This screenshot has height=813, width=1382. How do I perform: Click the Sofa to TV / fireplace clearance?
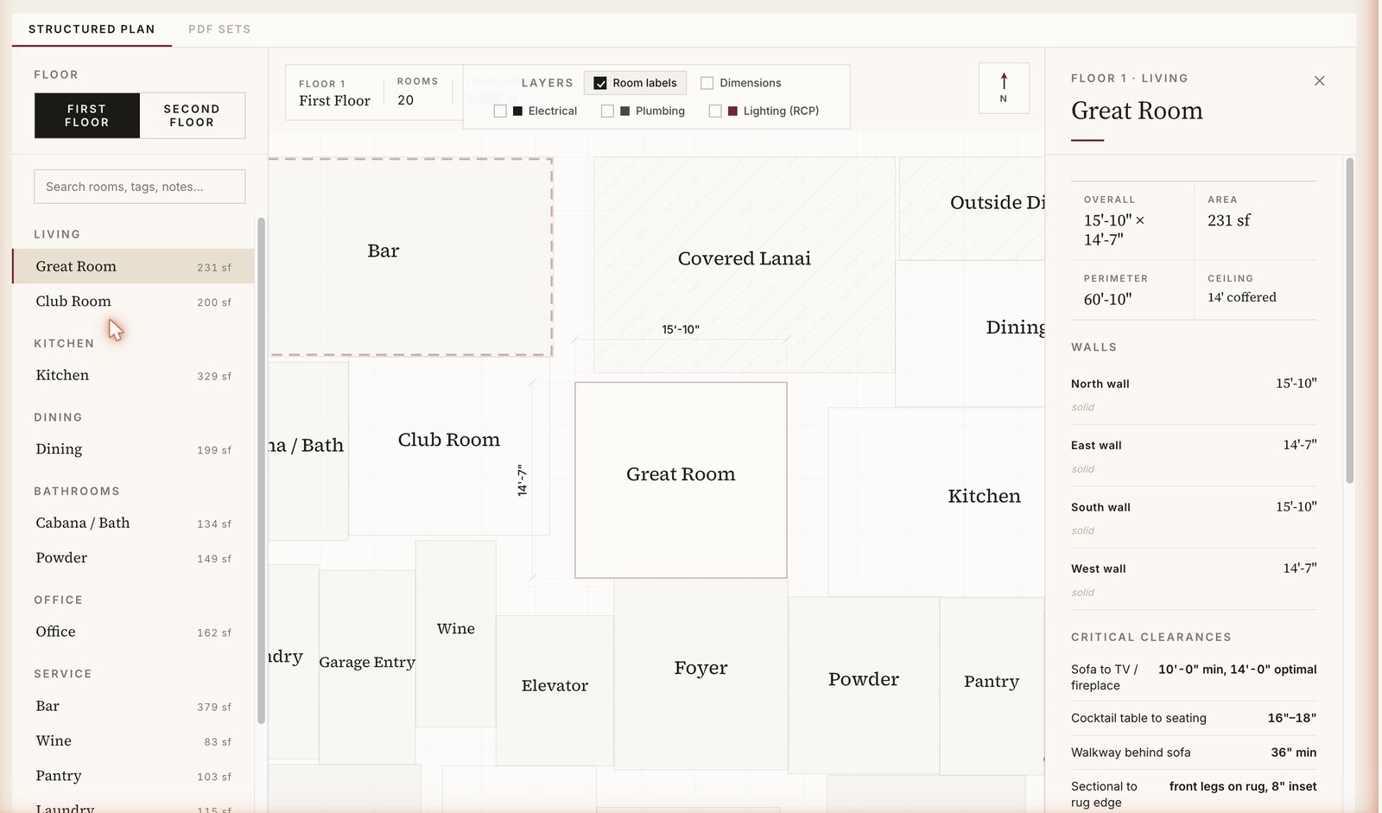pos(1194,677)
